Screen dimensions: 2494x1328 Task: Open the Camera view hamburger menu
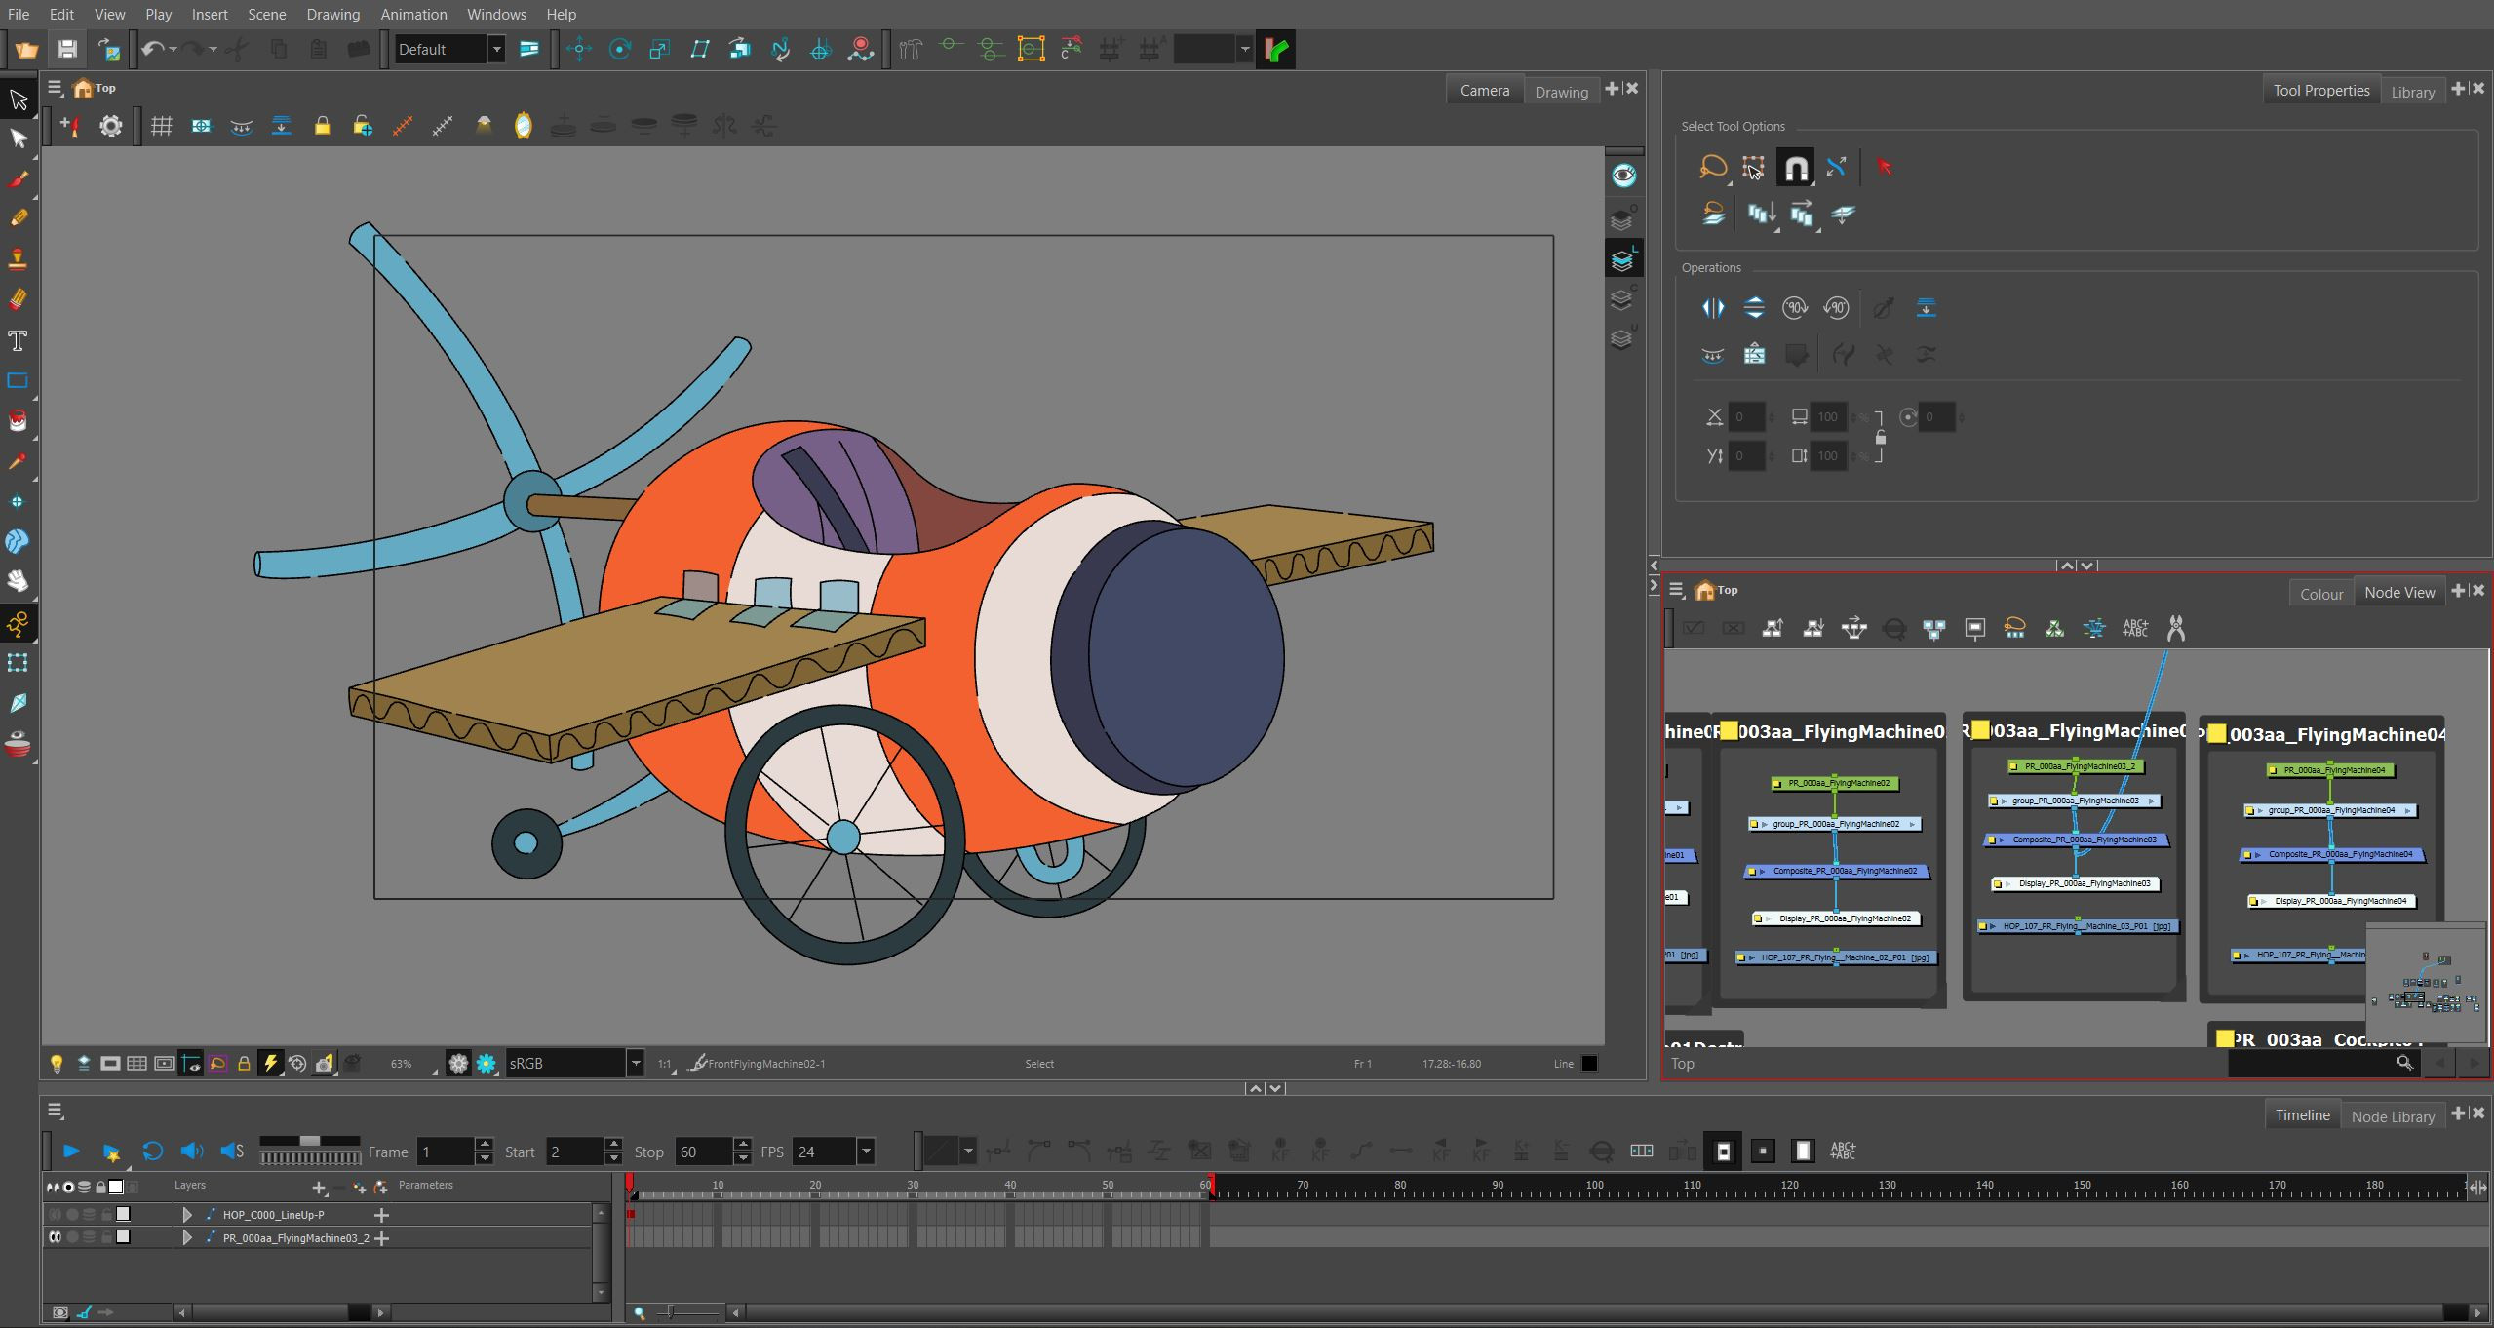(55, 88)
